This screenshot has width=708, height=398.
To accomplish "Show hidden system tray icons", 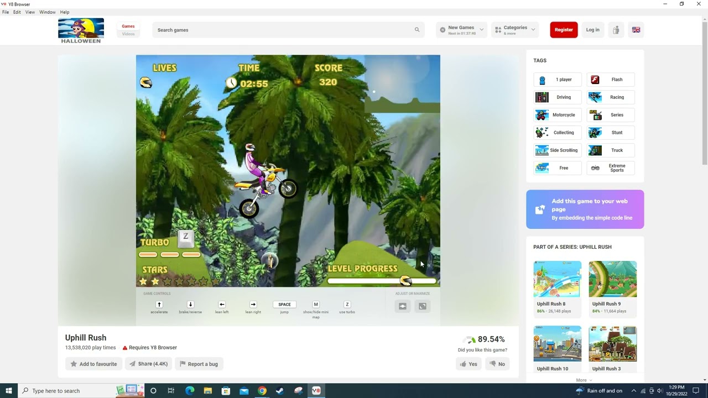I will click(x=634, y=391).
